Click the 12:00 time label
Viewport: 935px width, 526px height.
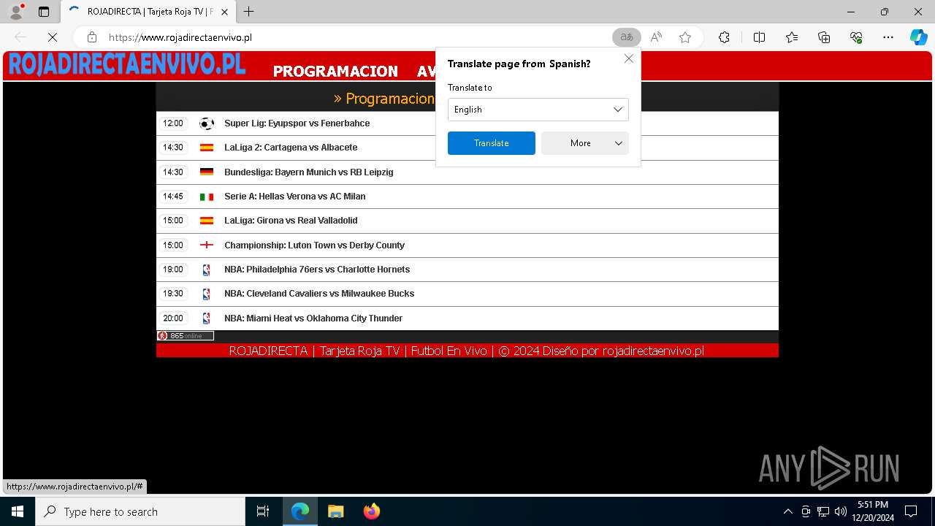[x=173, y=123]
